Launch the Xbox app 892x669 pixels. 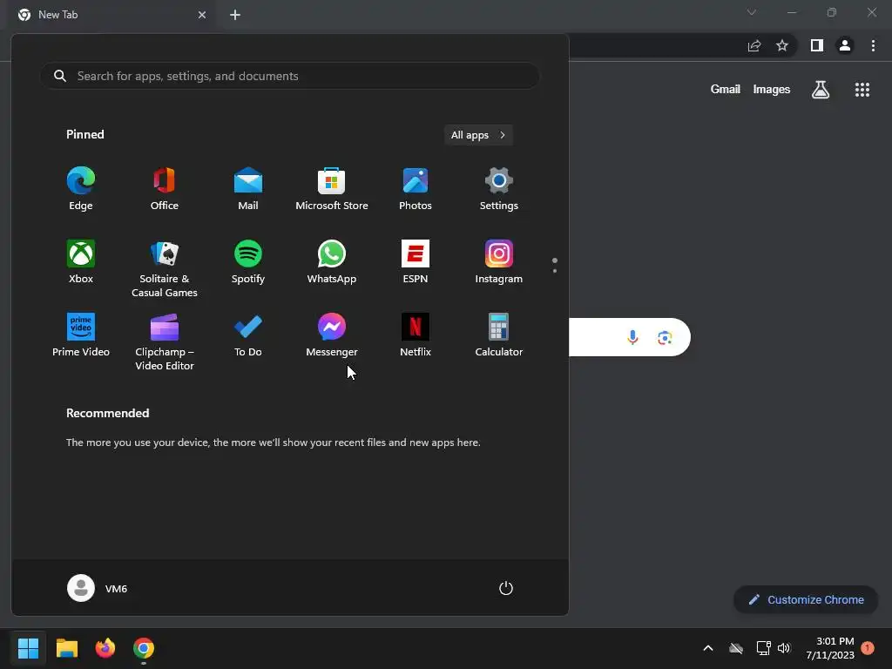click(81, 262)
